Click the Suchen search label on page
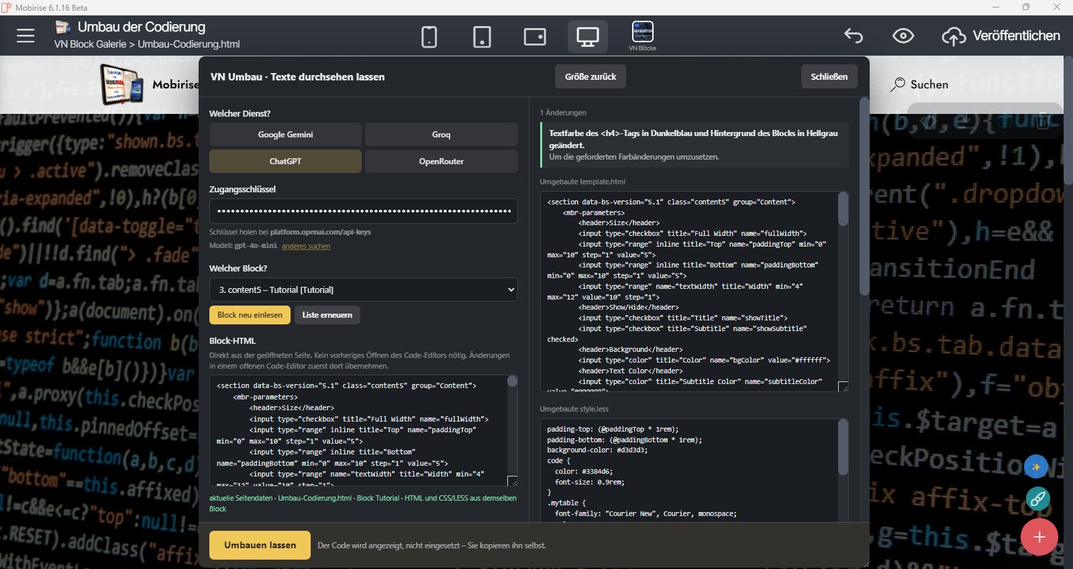The image size is (1073, 569). click(929, 84)
